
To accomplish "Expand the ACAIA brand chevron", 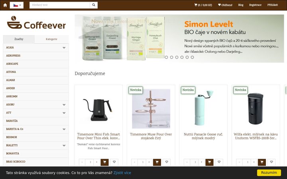I will 64,48.
